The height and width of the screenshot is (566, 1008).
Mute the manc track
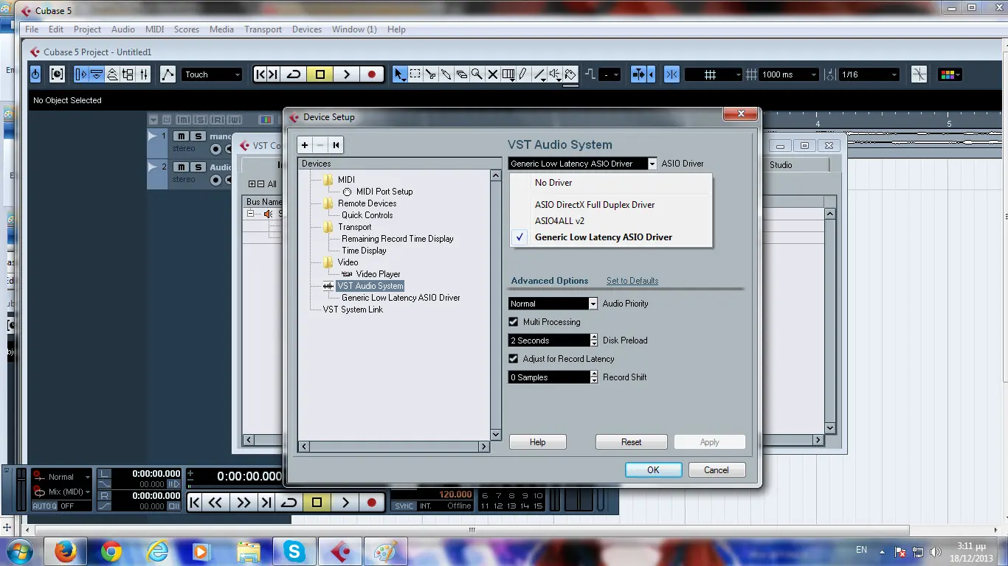pyautogui.click(x=180, y=136)
